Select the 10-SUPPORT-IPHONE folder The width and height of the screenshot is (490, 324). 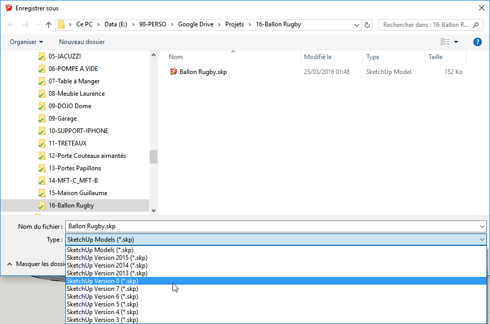point(78,131)
